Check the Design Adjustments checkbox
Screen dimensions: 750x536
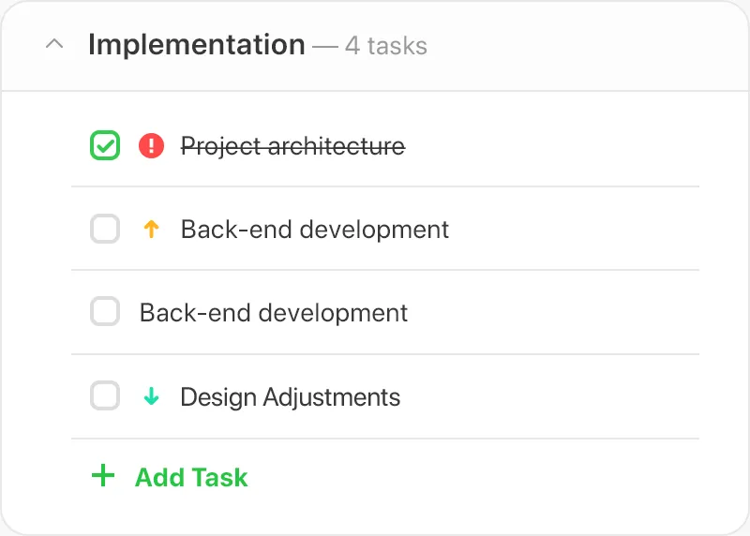105,395
